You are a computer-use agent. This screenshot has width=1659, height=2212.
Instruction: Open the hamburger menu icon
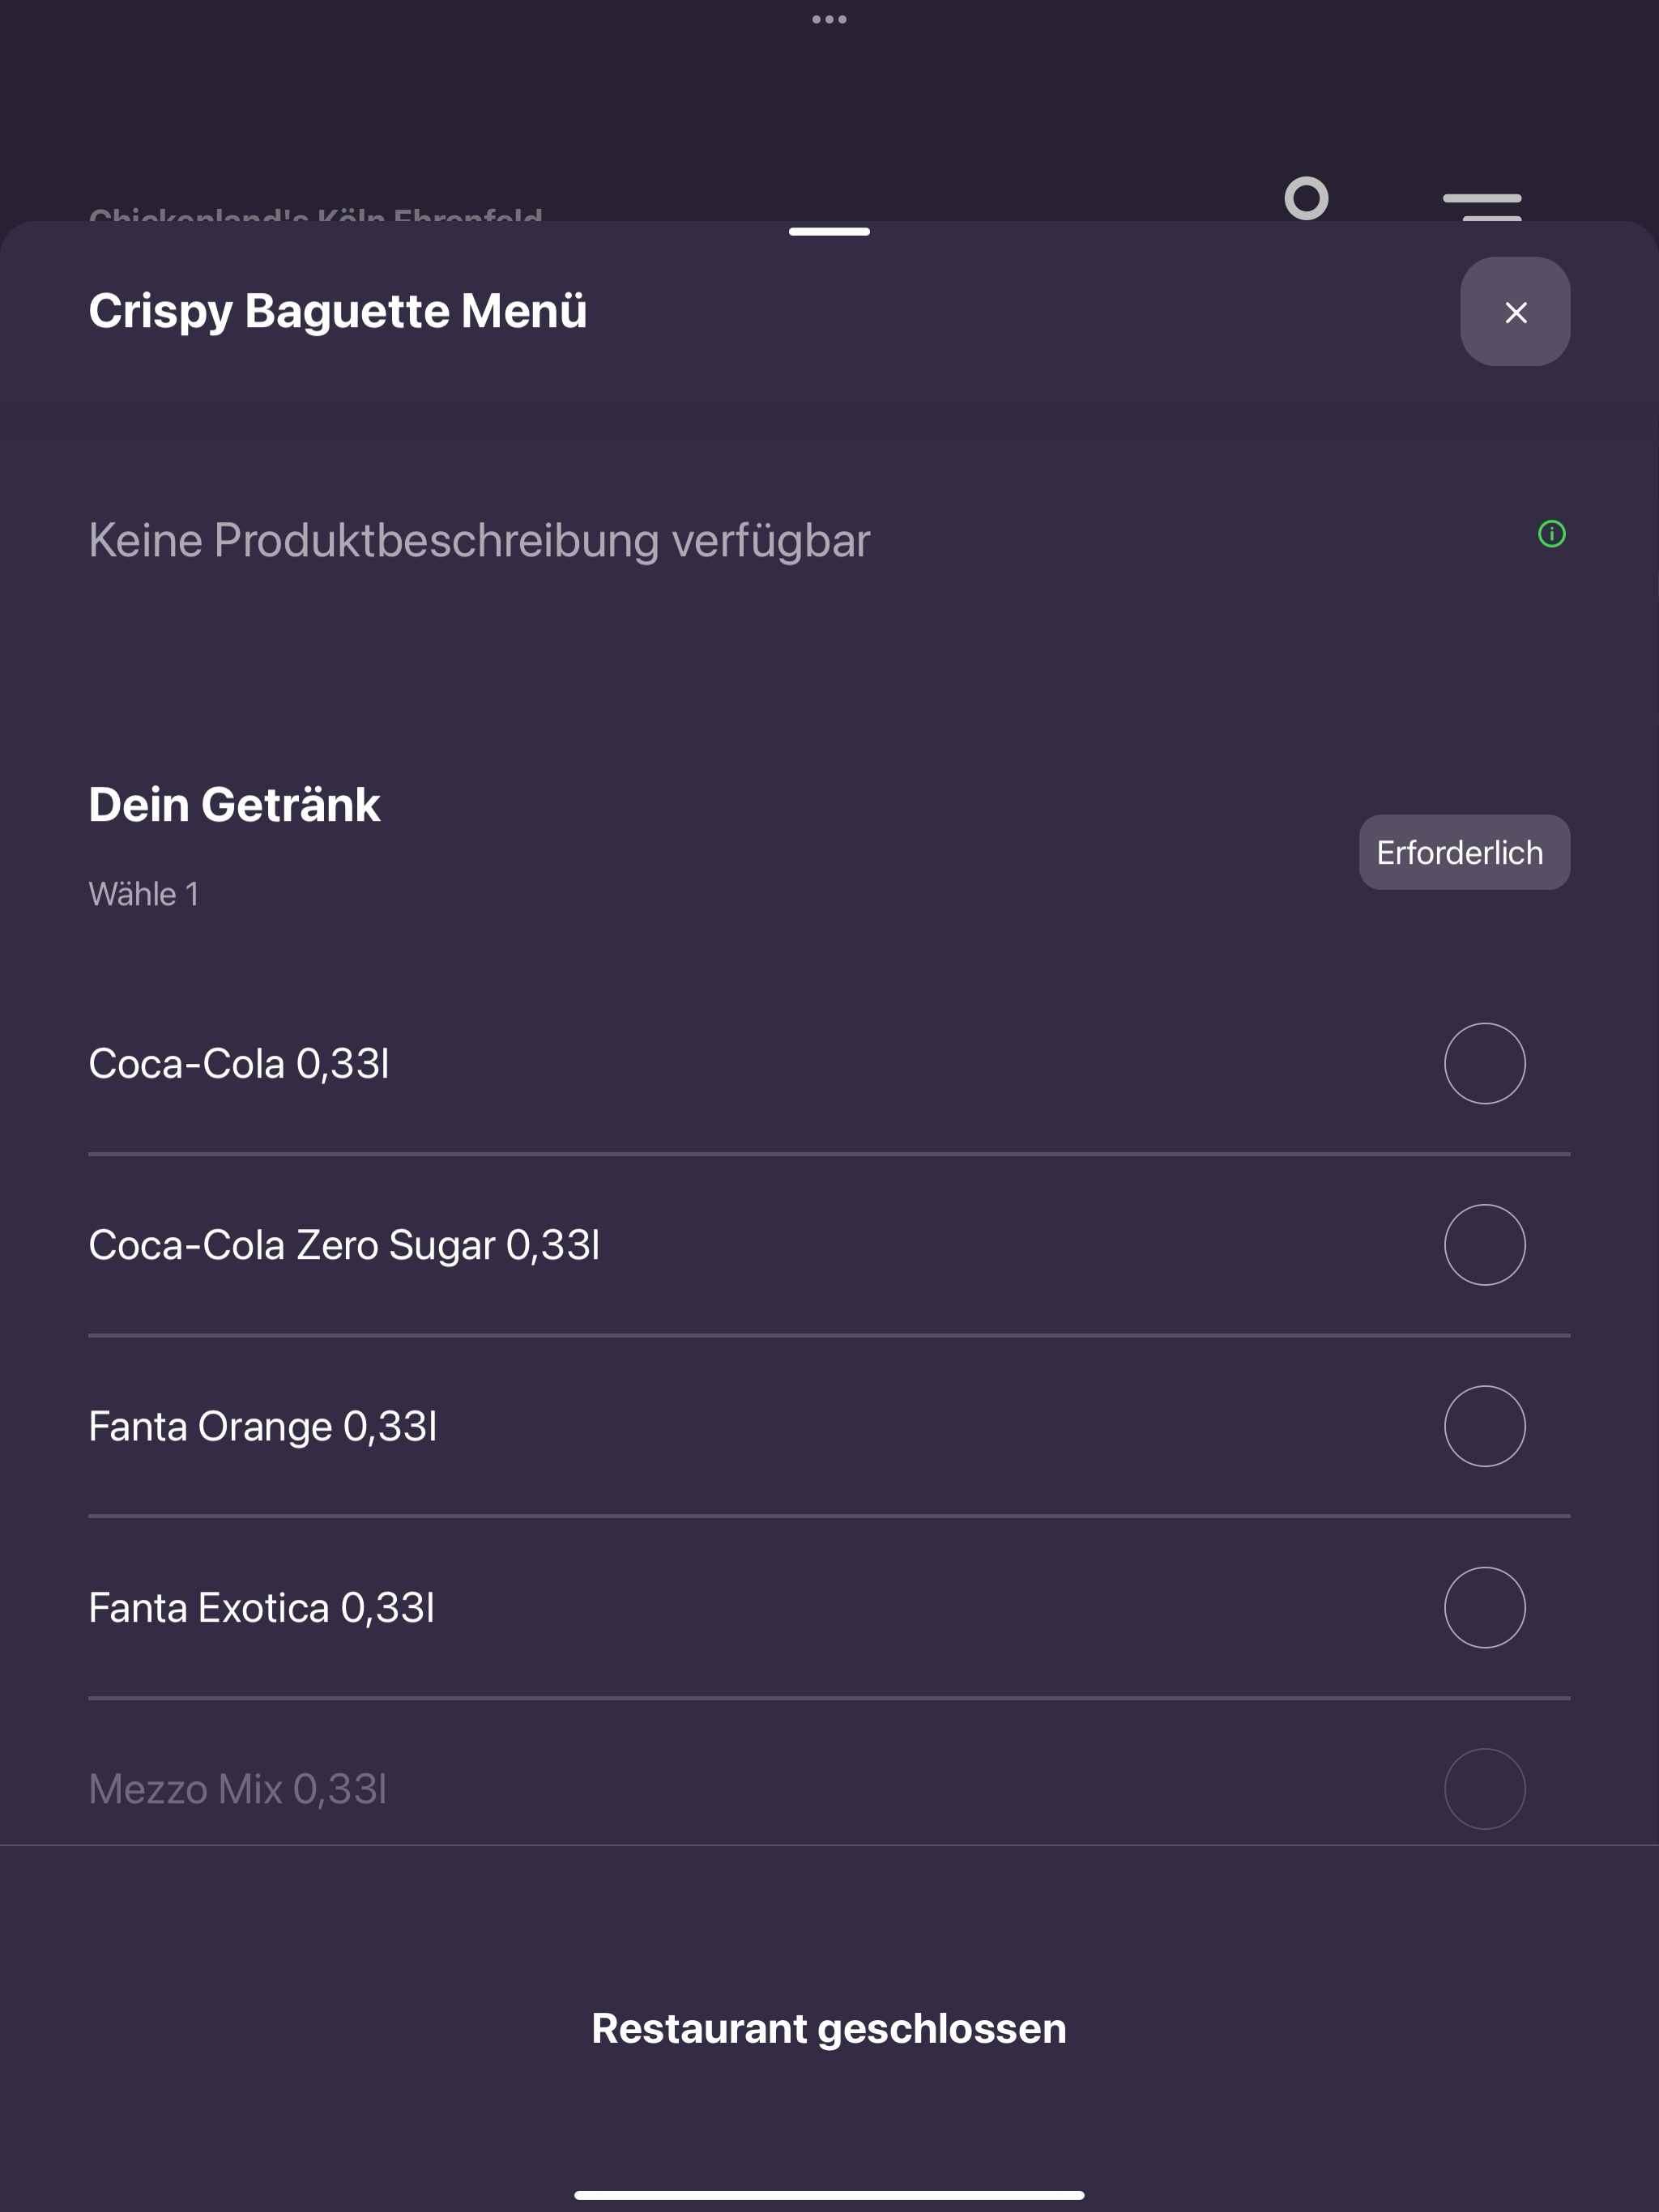(x=1482, y=206)
